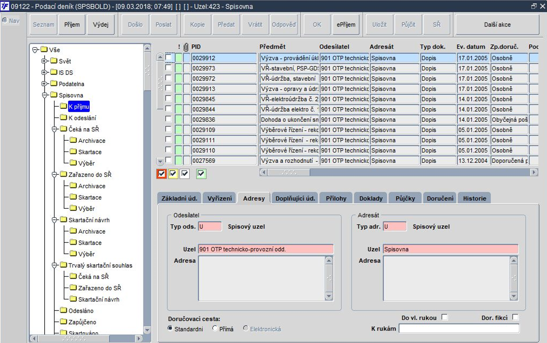Select the Standardní delivery route radio

pyautogui.click(x=170, y=329)
